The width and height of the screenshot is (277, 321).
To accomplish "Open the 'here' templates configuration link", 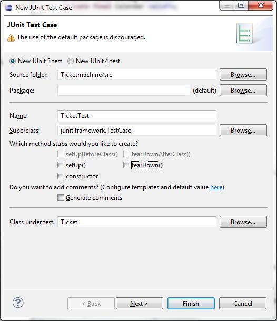I will pos(216,187).
